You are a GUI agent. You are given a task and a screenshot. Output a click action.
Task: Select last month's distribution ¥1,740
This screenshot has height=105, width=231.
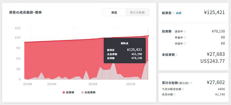tap(220, 94)
